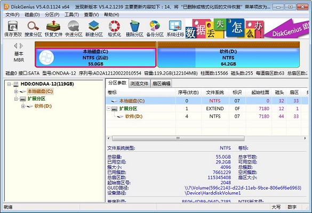Click the \Device\HarddiskVolume1 path value
312x213 pixels.
pyautogui.click(x=212, y=193)
